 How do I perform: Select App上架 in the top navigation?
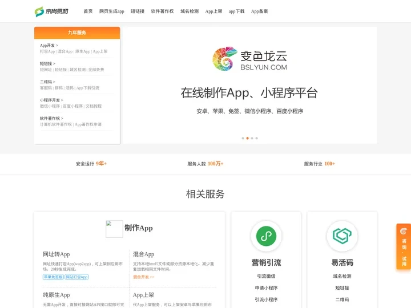pos(213,11)
